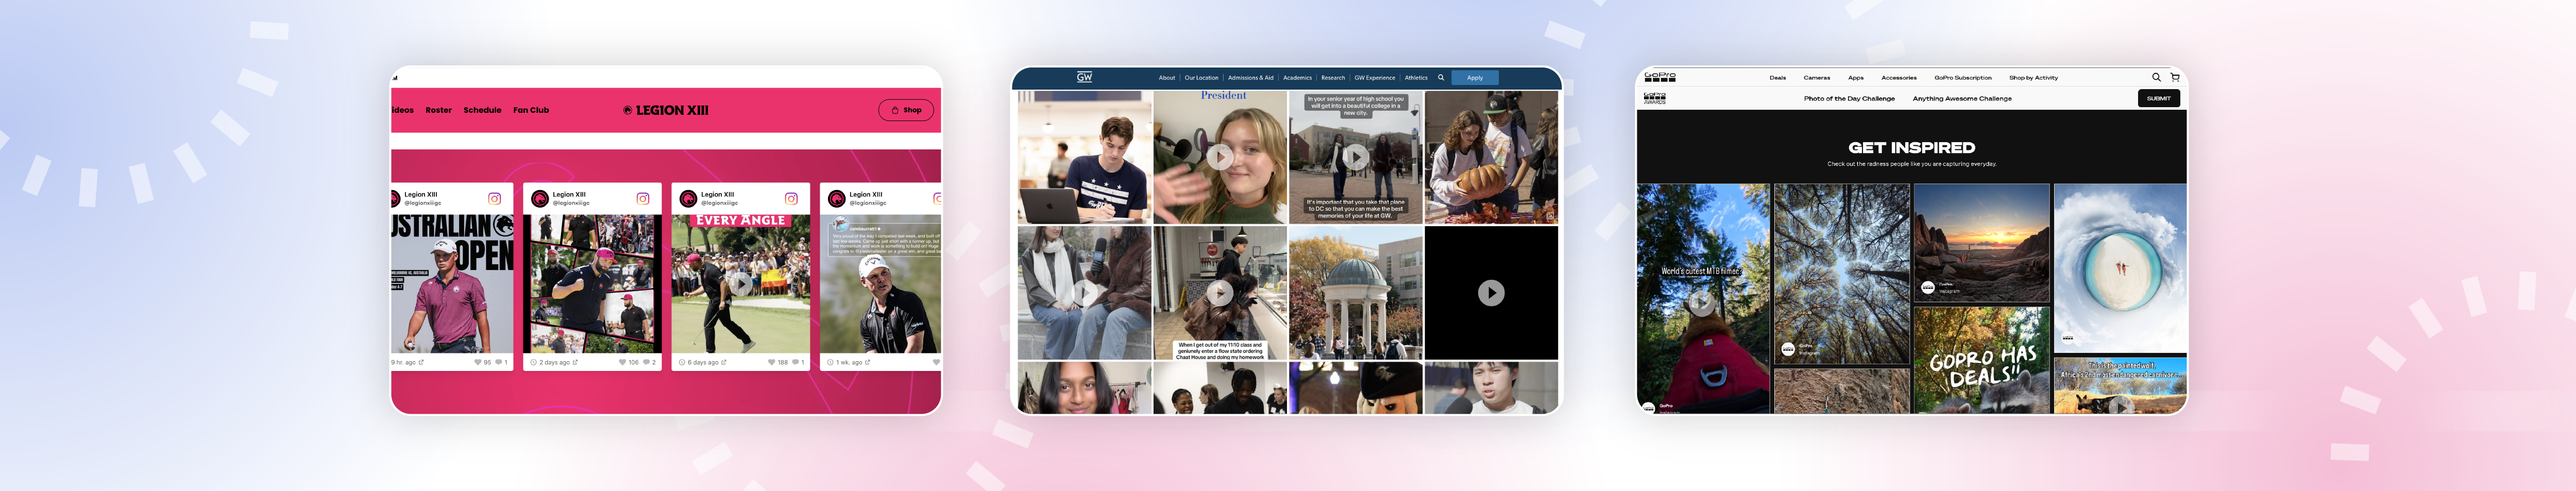Play the microphone interview video in GW gallery
The width and height of the screenshot is (2576, 491).
point(1084,292)
